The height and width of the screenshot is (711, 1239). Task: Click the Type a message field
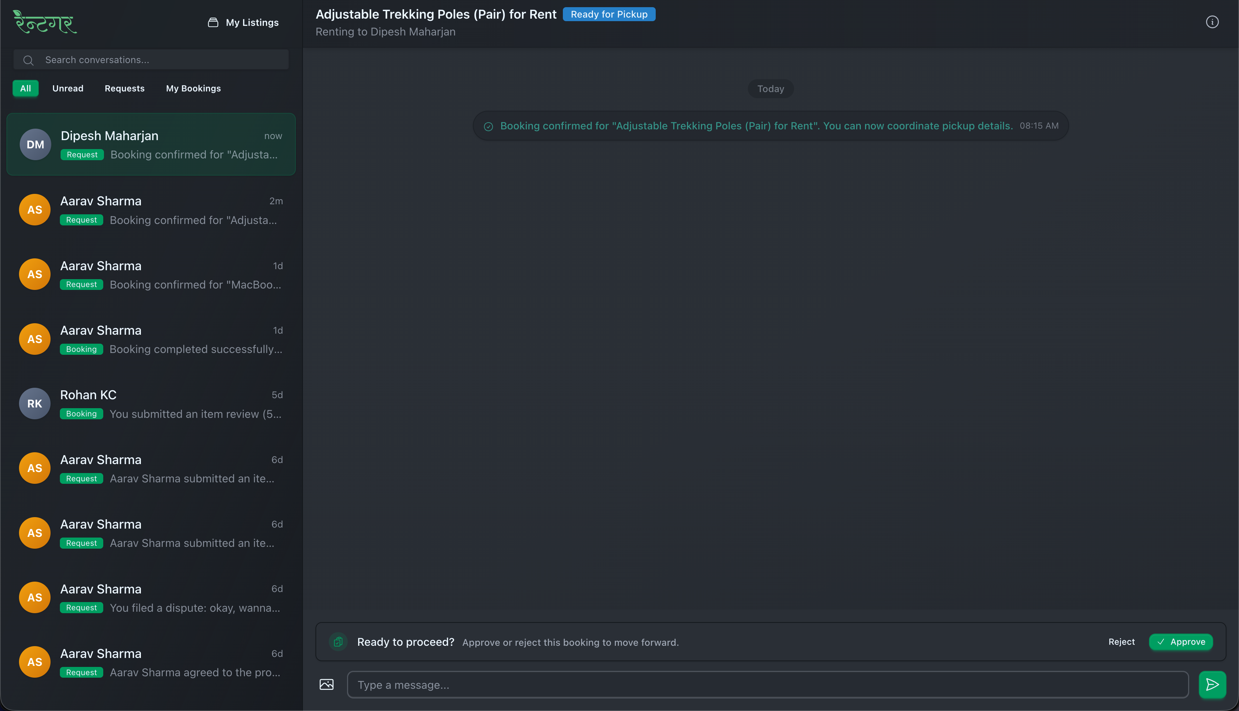(767, 684)
